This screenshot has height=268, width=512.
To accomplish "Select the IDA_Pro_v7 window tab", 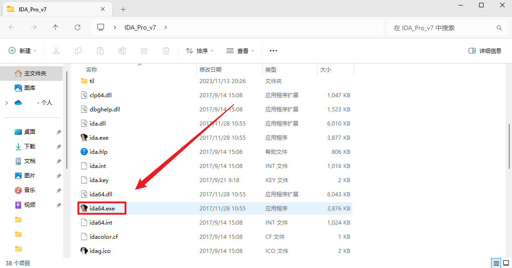I will (x=58, y=9).
